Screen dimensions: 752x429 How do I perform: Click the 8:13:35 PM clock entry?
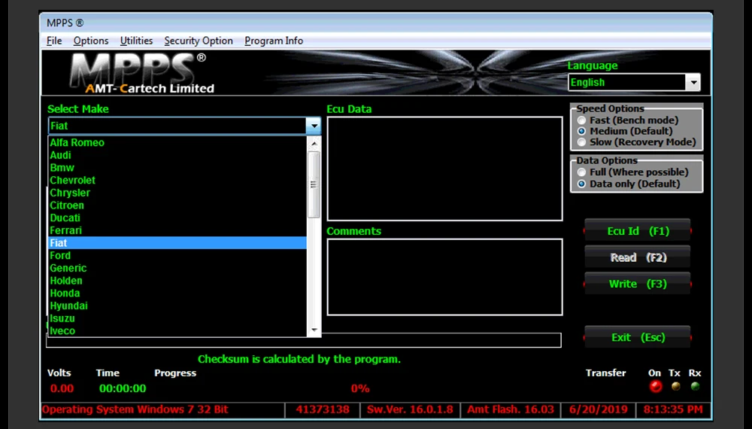(673, 409)
